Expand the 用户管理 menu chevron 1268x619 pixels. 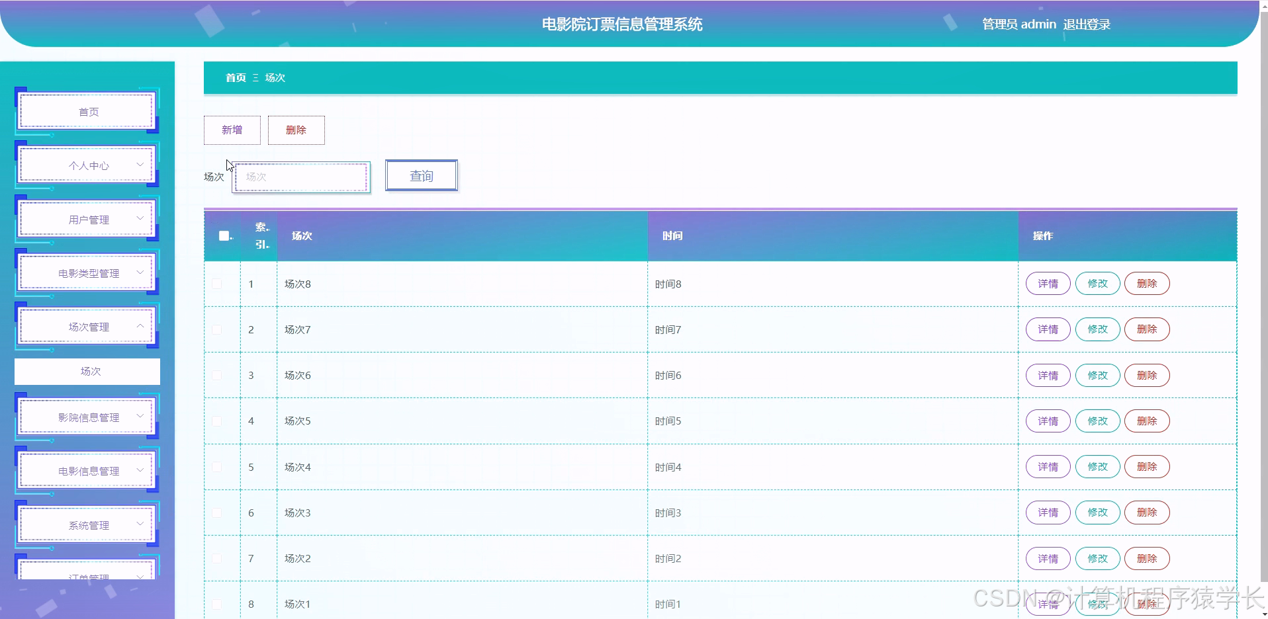[140, 218]
